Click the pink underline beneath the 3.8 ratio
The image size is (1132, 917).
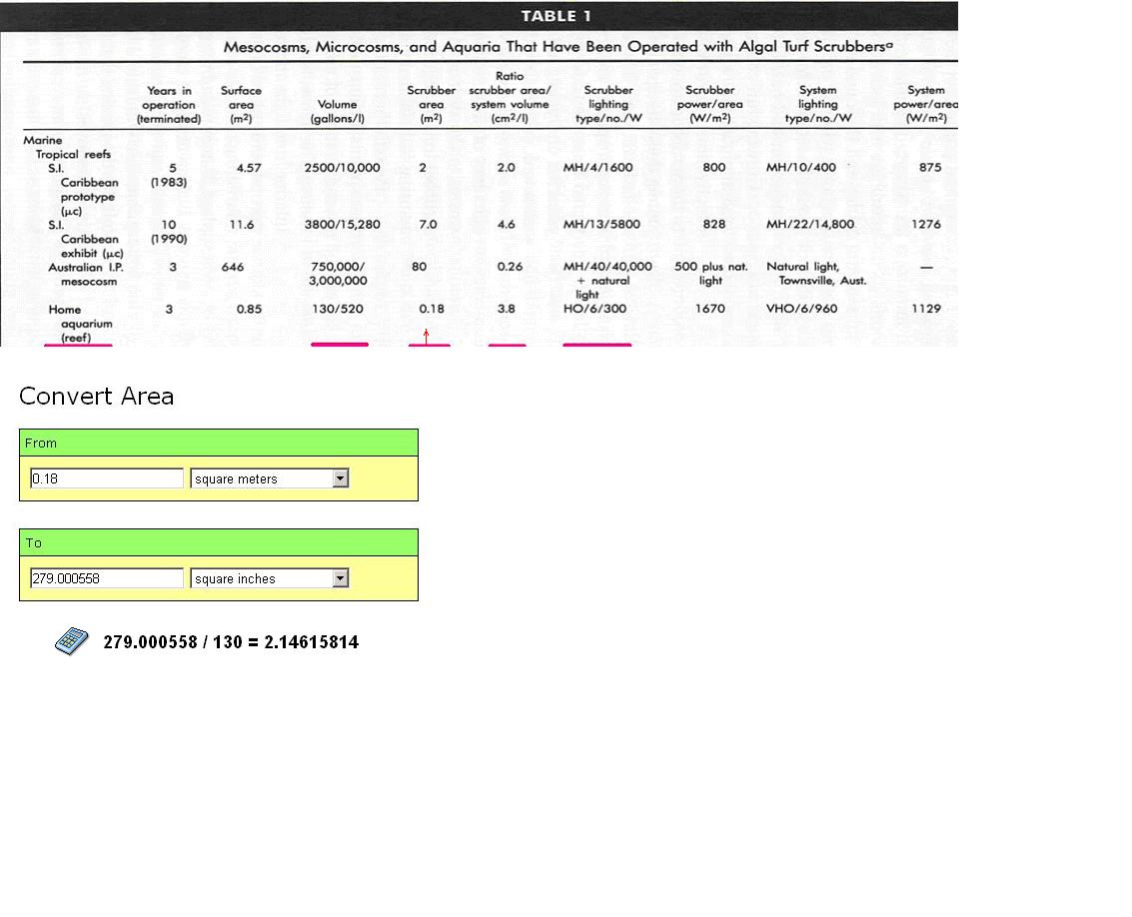(x=507, y=346)
